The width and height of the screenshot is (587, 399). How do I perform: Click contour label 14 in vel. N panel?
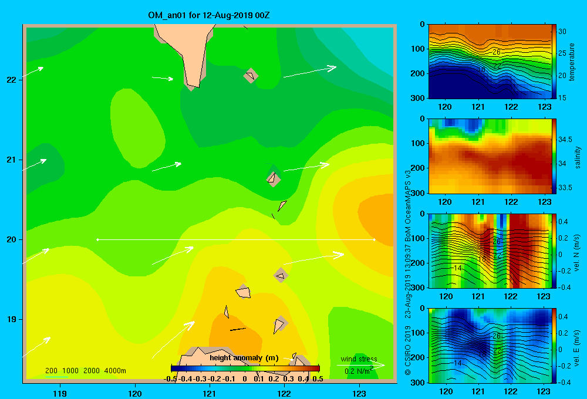coord(457,268)
